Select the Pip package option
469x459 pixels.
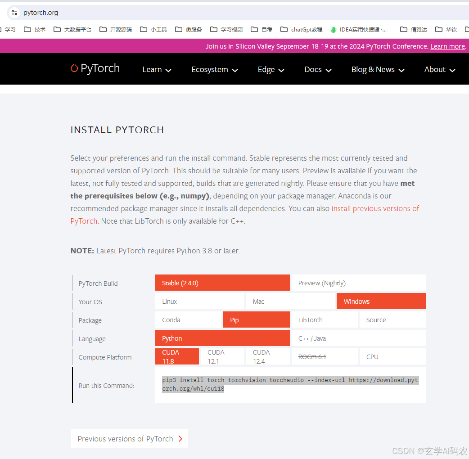(x=257, y=320)
